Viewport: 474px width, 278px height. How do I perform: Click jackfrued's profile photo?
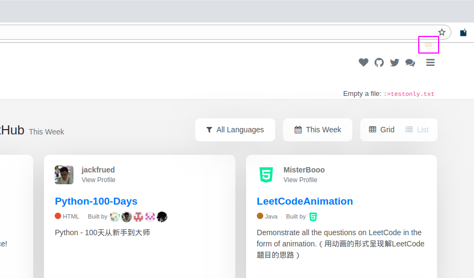click(x=64, y=175)
